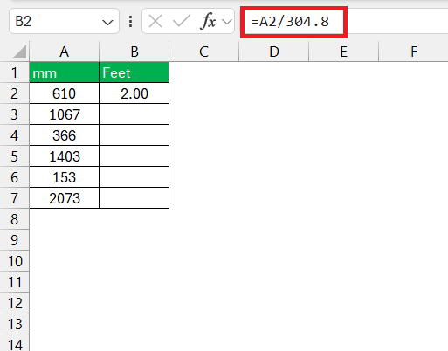Click the cell containing 610
The width and height of the screenshot is (448, 351).
(x=64, y=93)
